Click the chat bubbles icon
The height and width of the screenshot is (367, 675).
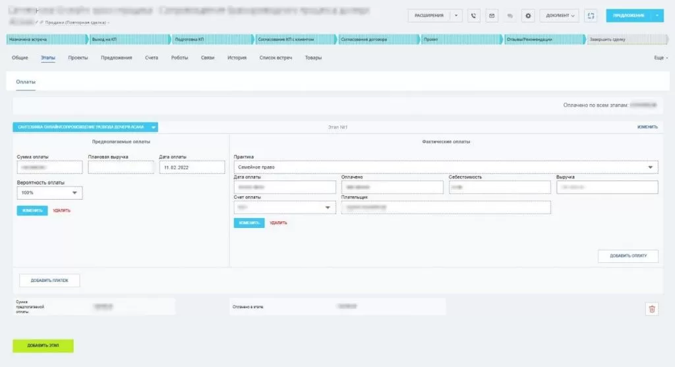click(510, 16)
